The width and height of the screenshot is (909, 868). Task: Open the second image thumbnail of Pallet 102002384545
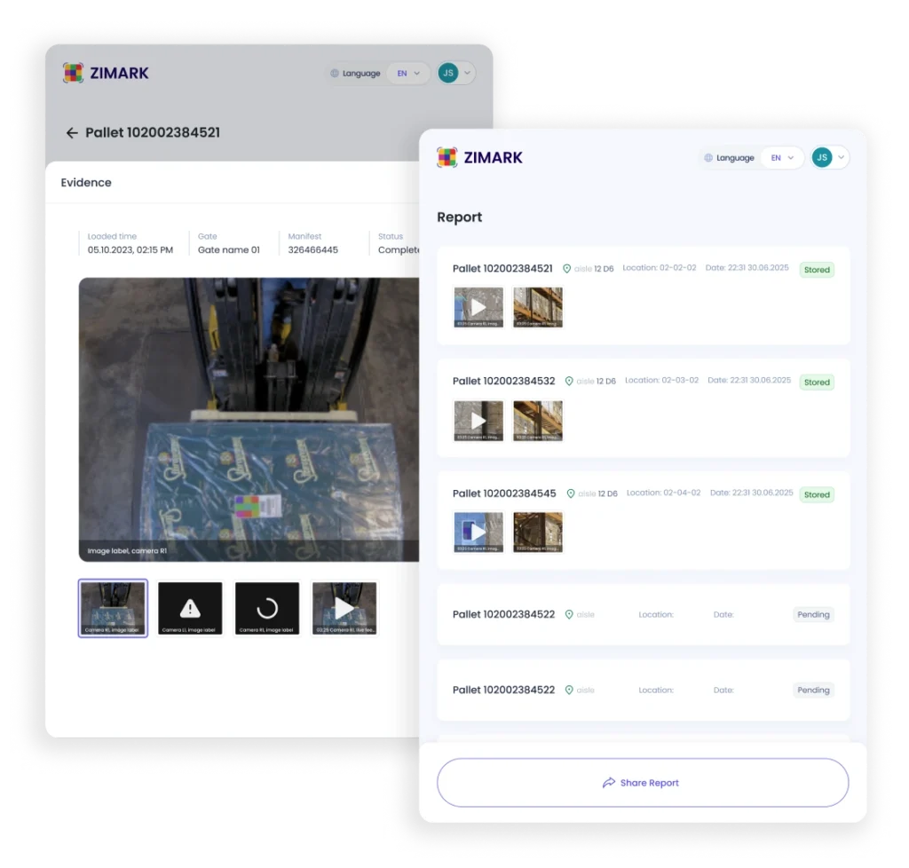click(x=538, y=532)
